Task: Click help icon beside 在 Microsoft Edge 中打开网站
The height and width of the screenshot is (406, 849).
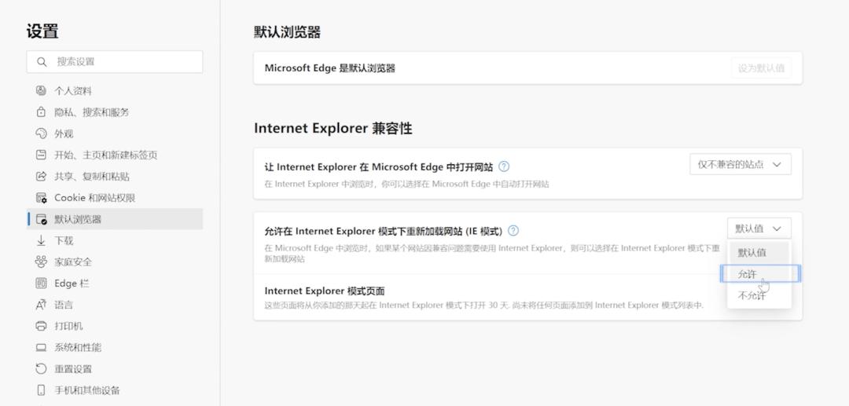Action: coord(504,166)
